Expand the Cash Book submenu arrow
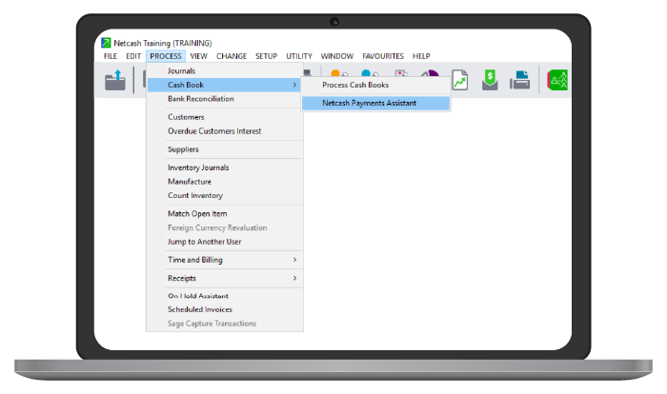Viewport: 667px width, 394px height. pyautogui.click(x=294, y=85)
